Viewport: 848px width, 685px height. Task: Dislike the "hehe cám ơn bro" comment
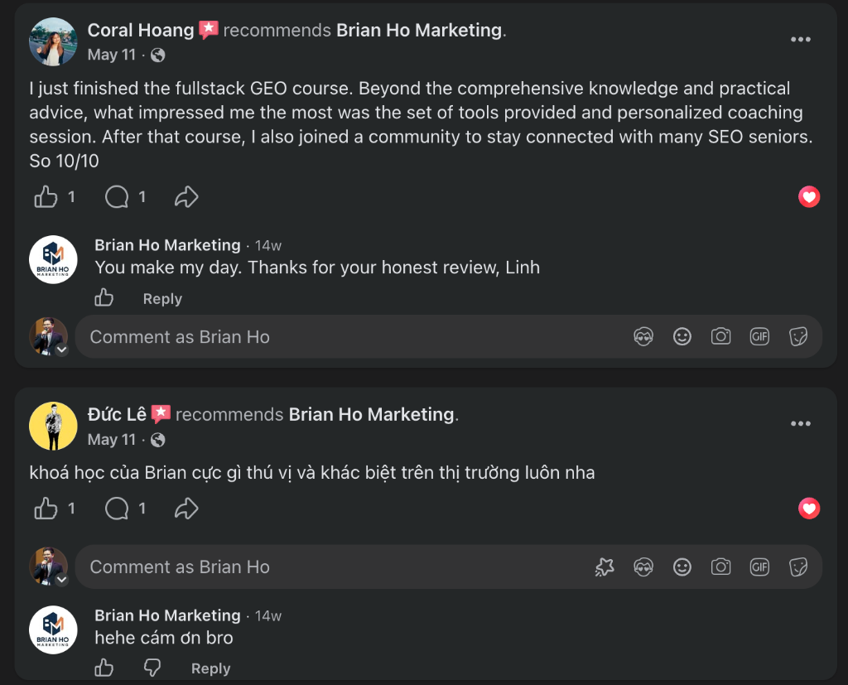click(152, 668)
